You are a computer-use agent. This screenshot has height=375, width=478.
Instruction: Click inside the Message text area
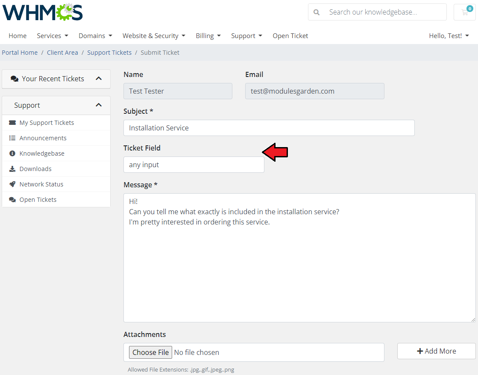pos(299,258)
